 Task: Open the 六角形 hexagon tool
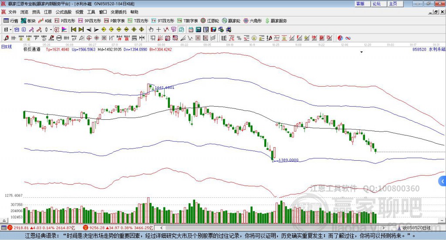(253, 21)
